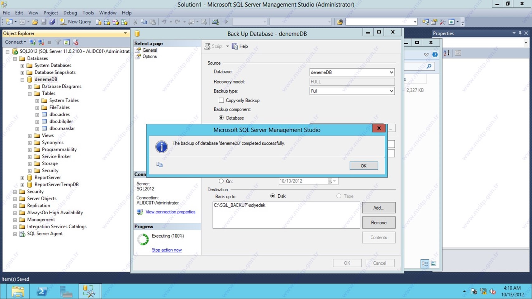Expand the SQL Server Agent node

coord(15,234)
